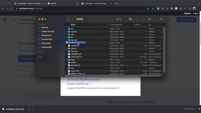
Task: Click the WordPress logo in site header
Action: pos(5,20)
